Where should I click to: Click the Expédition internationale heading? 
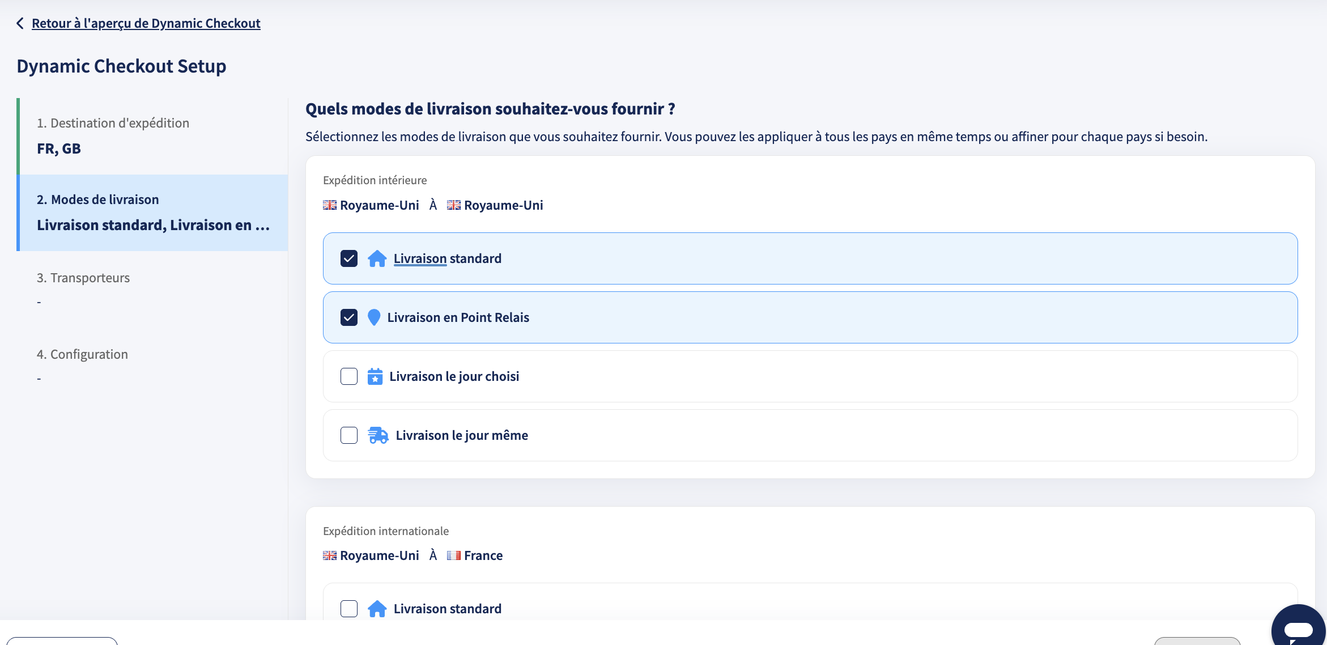(386, 531)
